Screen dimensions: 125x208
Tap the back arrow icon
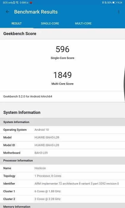(7, 12)
